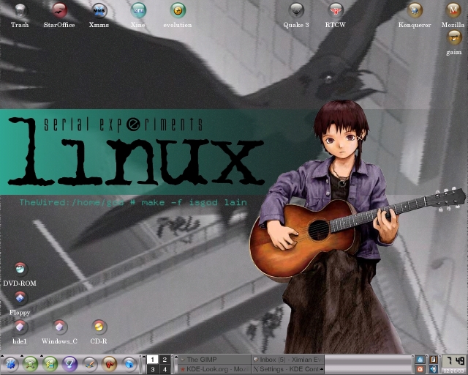Switch to KDE-Look.org Mozilla taskbar entry

tap(215, 369)
